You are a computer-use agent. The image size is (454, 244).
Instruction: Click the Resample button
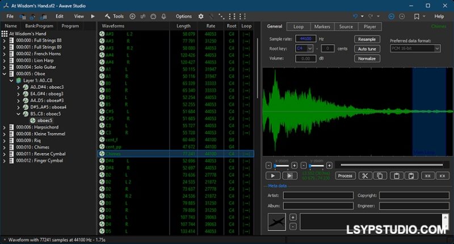(x=367, y=39)
